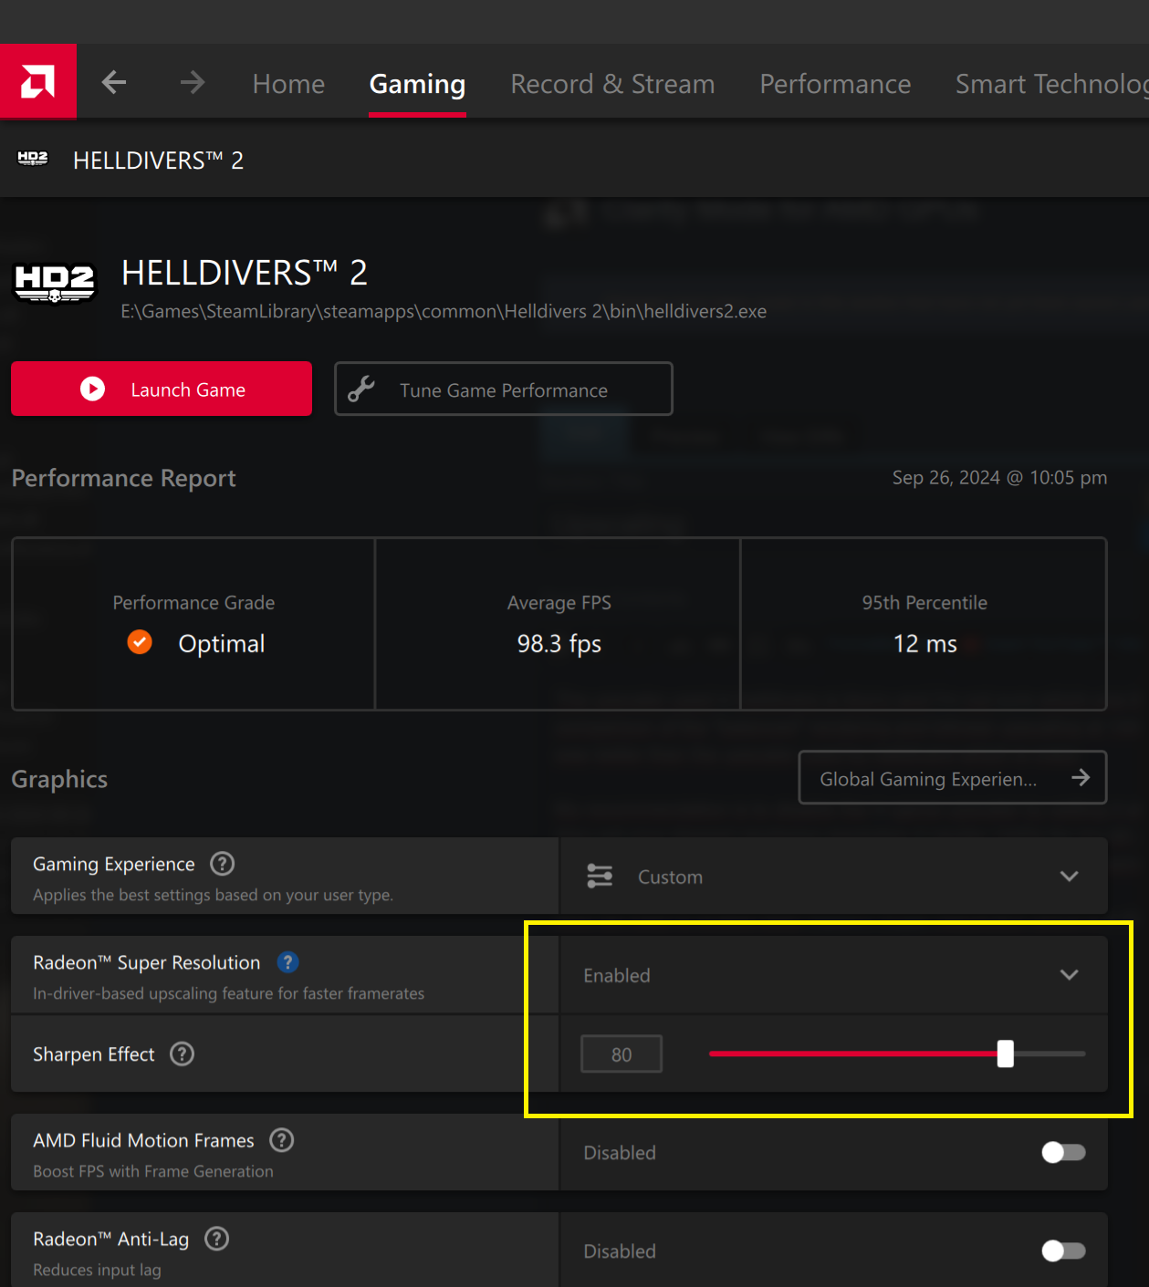Click the small HD2 icon in breadcrumb bar
Screen dimensions: 1149x1287
tap(33, 159)
